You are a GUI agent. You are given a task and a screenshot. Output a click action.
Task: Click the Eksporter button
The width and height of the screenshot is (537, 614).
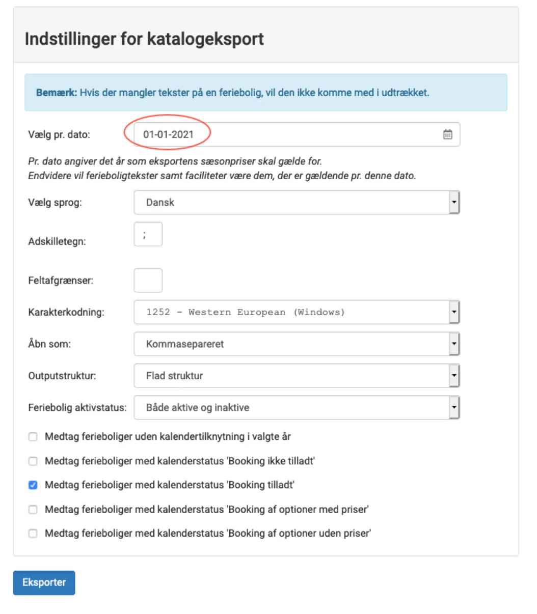point(44,582)
